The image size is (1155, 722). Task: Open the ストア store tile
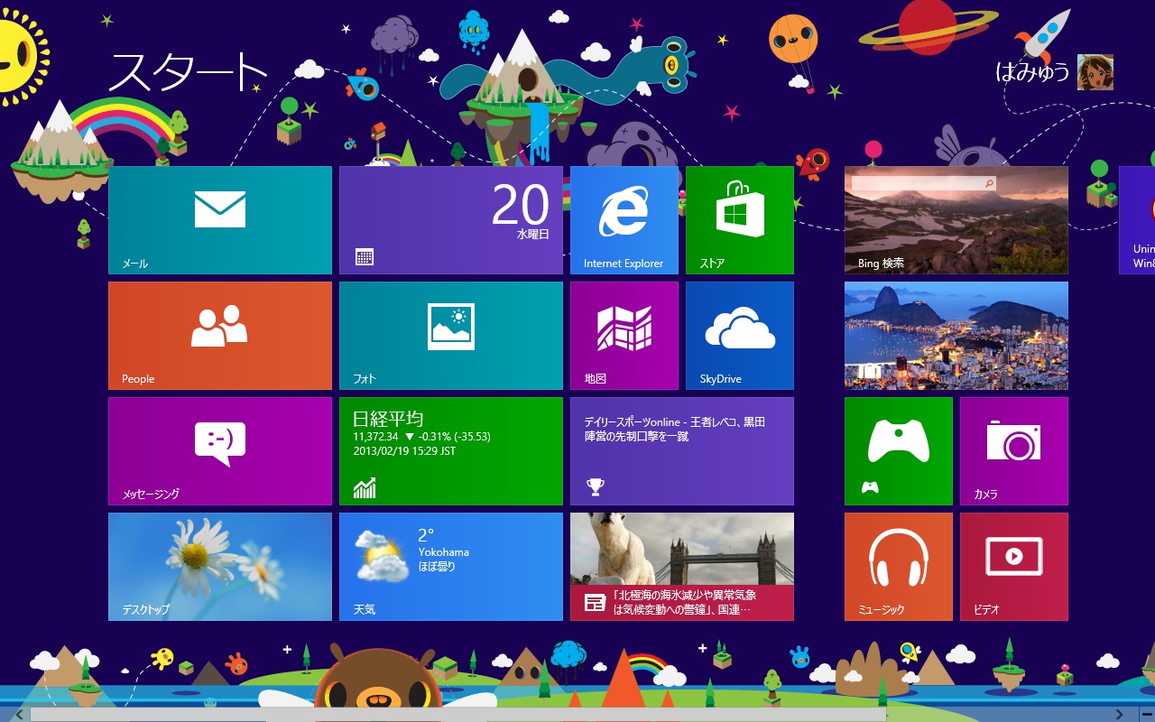tap(740, 220)
